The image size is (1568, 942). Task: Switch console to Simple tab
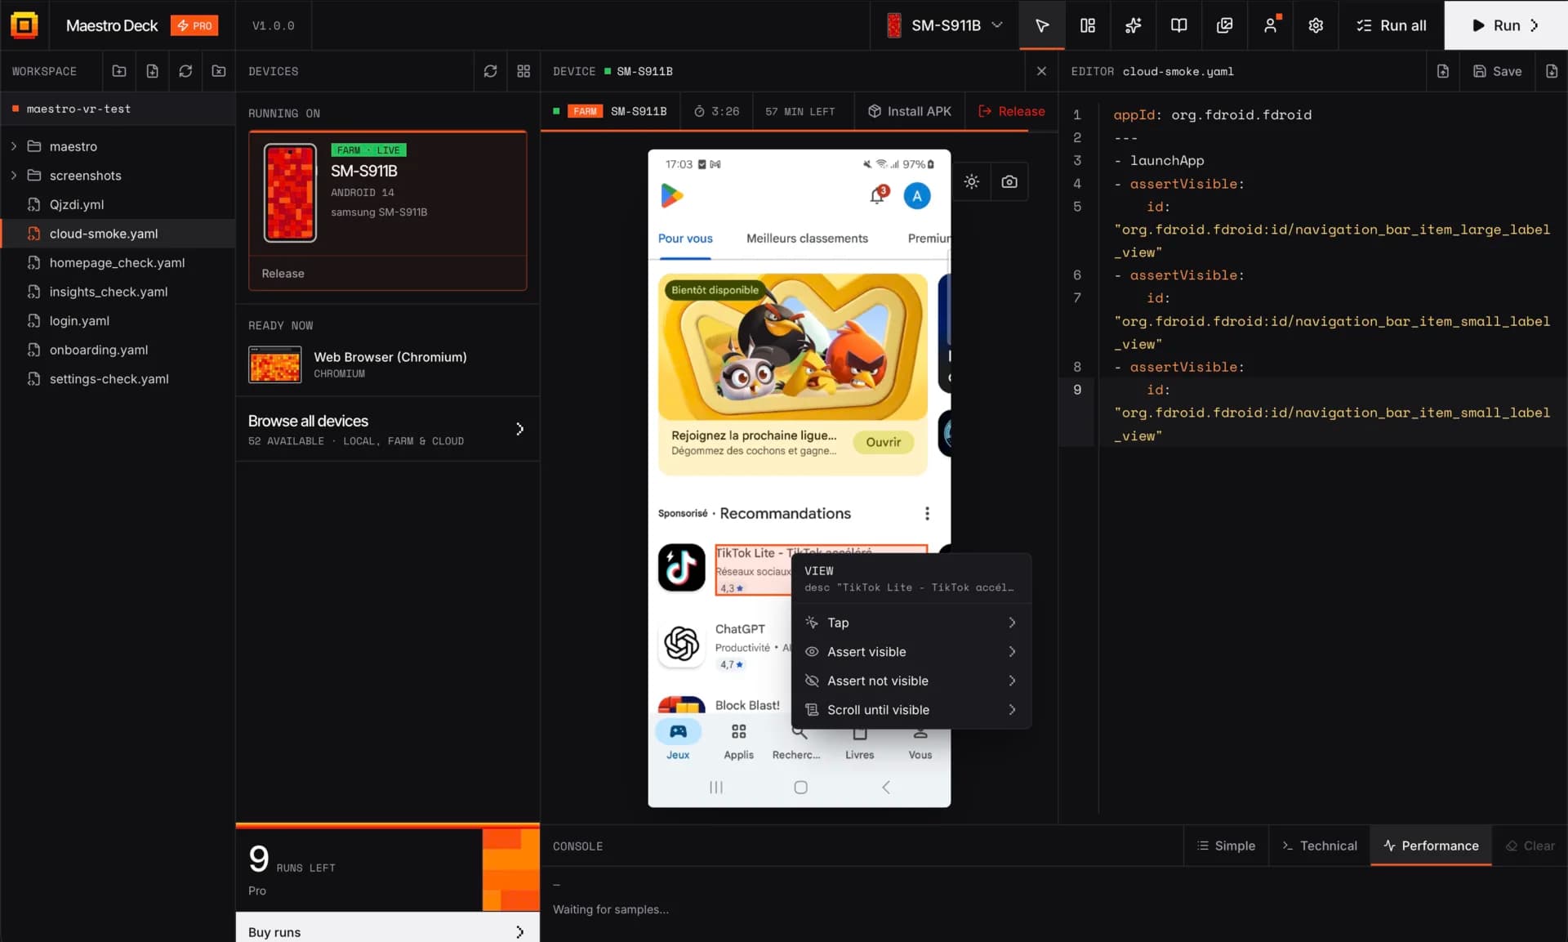click(1226, 846)
